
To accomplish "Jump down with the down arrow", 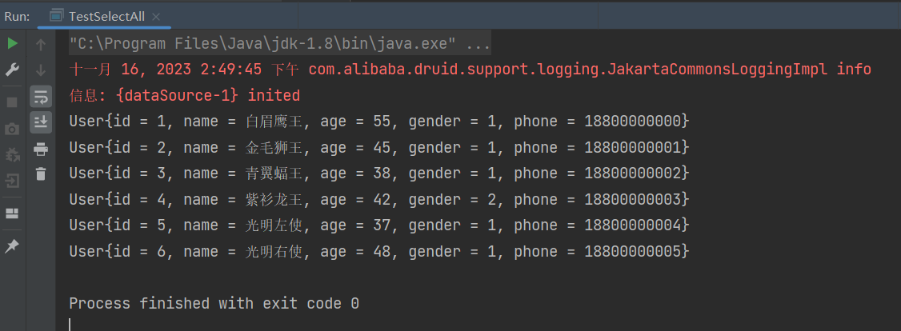I will (x=41, y=70).
